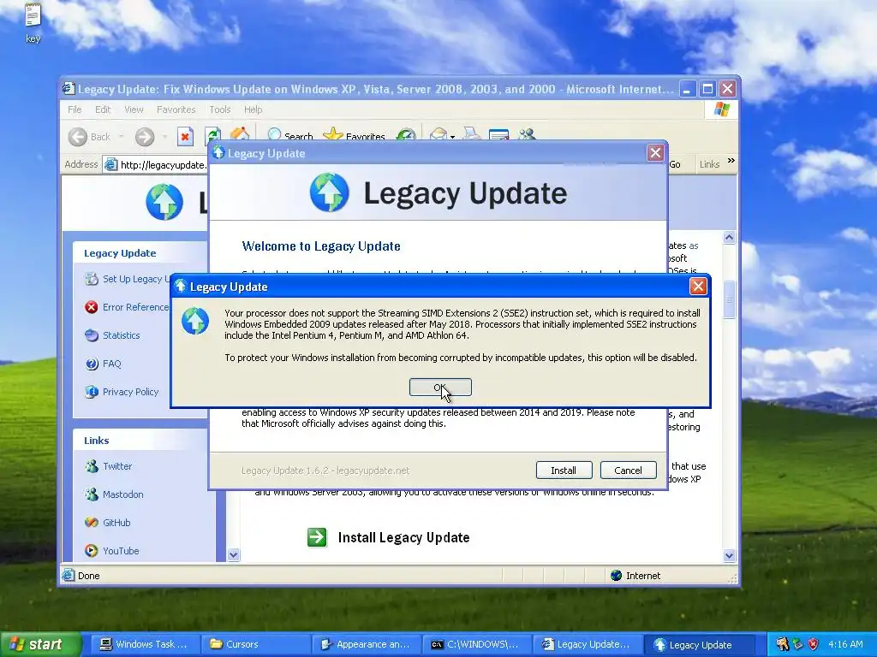Switch to the Legacy Update IE taskbar item
This screenshot has width=877, height=657.
[x=587, y=644]
